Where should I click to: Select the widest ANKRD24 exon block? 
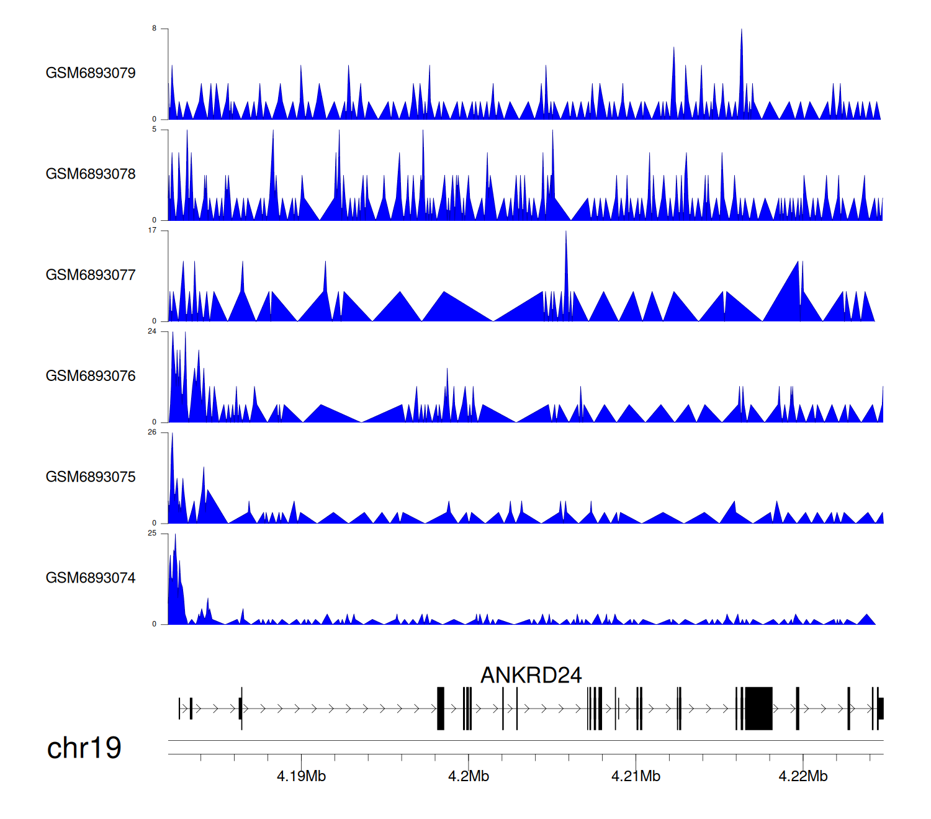pyautogui.click(x=758, y=708)
